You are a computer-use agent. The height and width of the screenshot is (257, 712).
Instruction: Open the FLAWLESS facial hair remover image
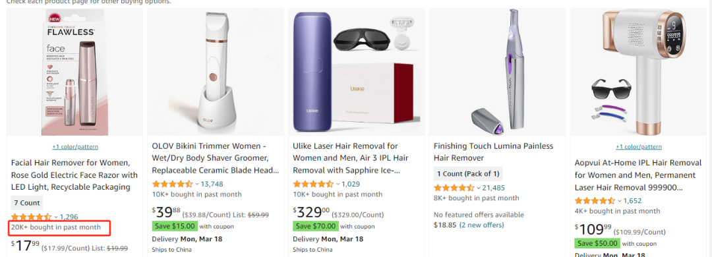pyautogui.click(x=75, y=72)
